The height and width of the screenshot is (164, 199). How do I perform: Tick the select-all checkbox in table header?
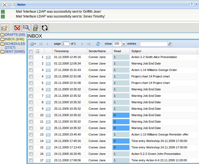coord(31,51)
